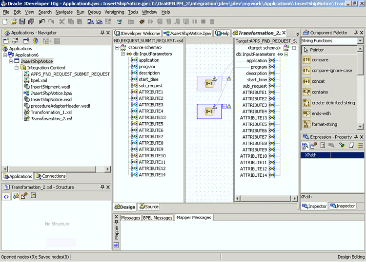Click the XPath property row

pos(332,155)
